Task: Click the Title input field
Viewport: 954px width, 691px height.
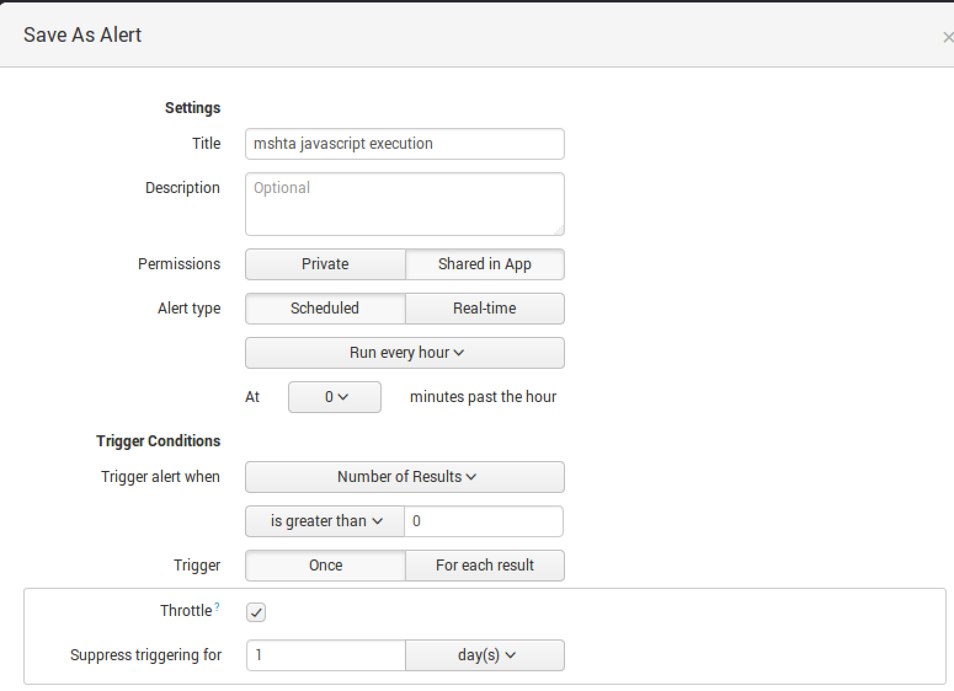Action: click(405, 144)
